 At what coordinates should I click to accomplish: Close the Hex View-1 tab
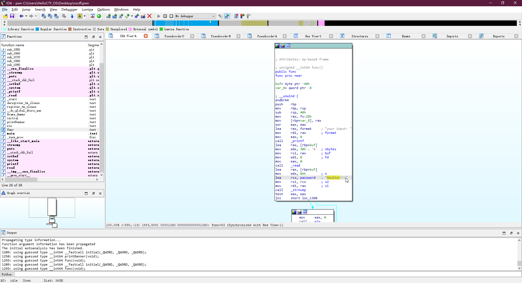(331, 36)
